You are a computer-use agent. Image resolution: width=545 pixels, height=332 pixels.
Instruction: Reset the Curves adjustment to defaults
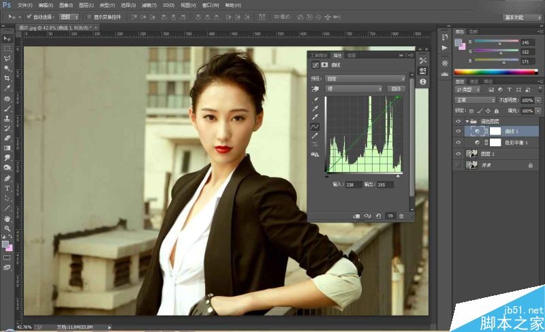pos(379,216)
